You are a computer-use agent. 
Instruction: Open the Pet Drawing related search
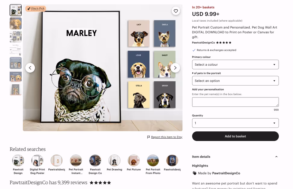tap(114, 163)
